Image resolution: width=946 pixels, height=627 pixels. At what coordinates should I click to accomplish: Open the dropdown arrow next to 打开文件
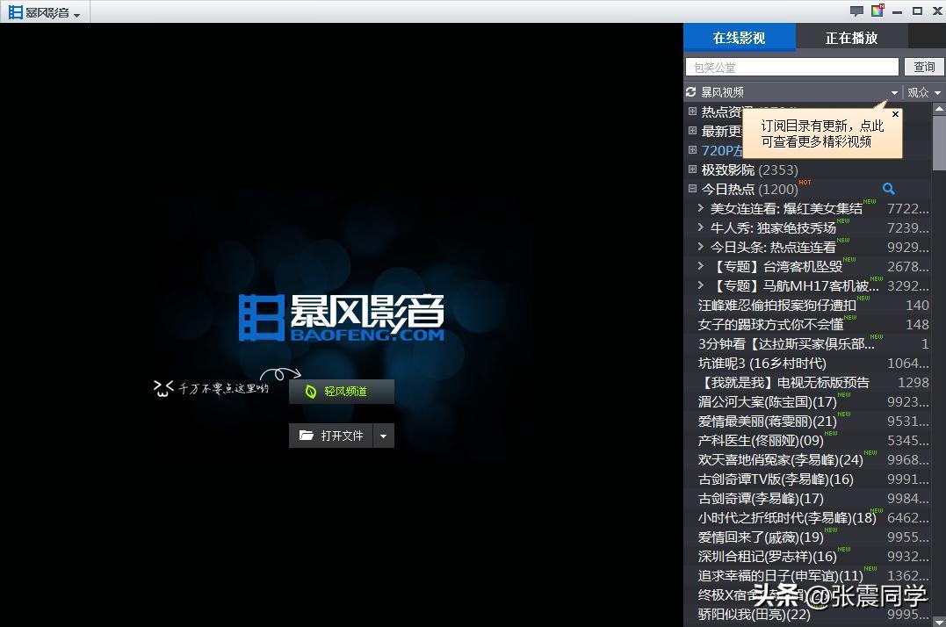click(382, 435)
